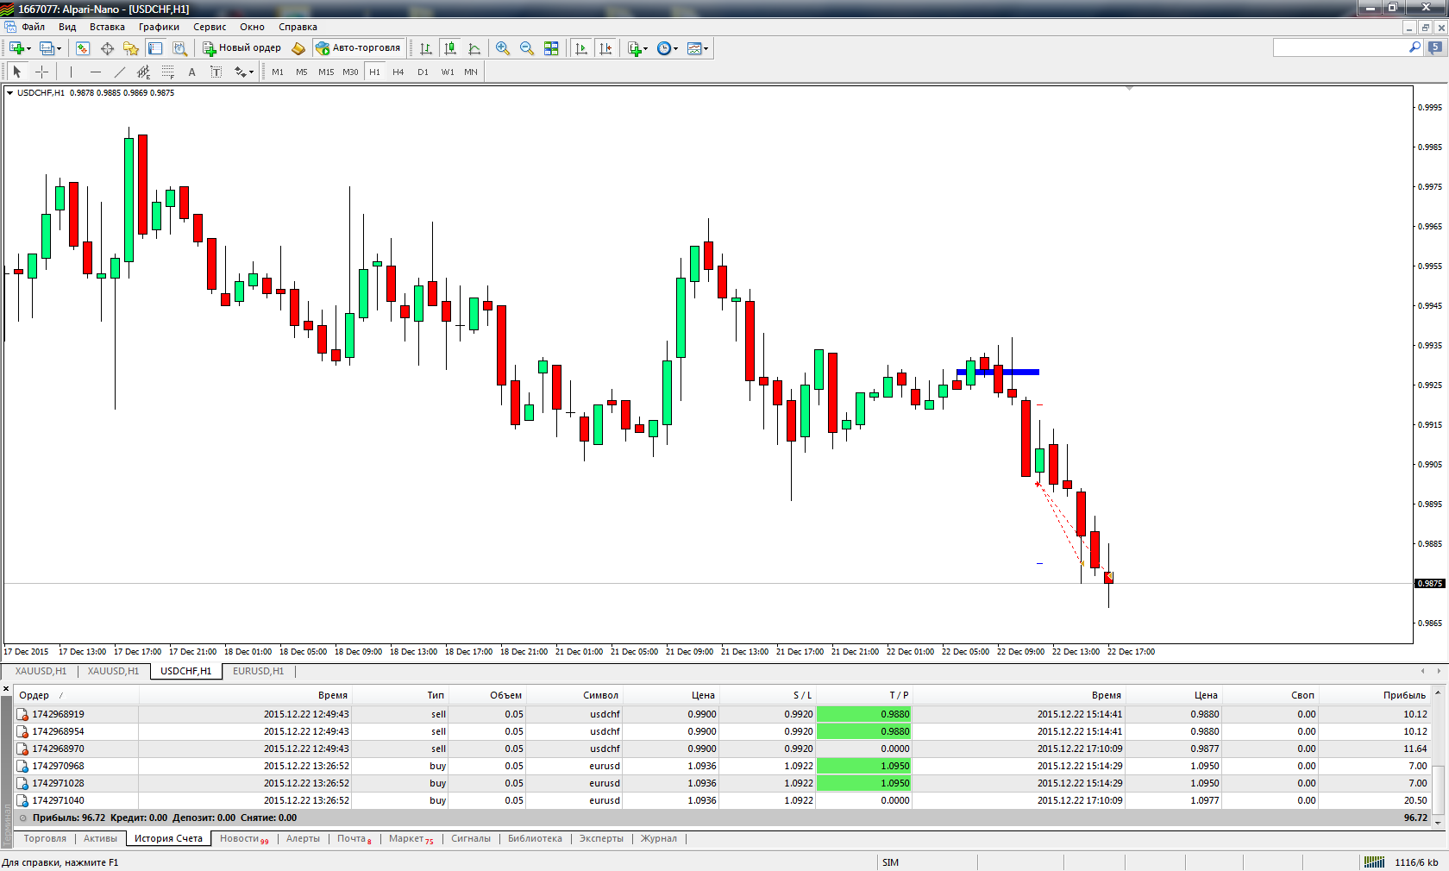Expand the arrows objects dropdown
This screenshot has width=1449, height=871.
pyautogui.click(x=251, y=72)
